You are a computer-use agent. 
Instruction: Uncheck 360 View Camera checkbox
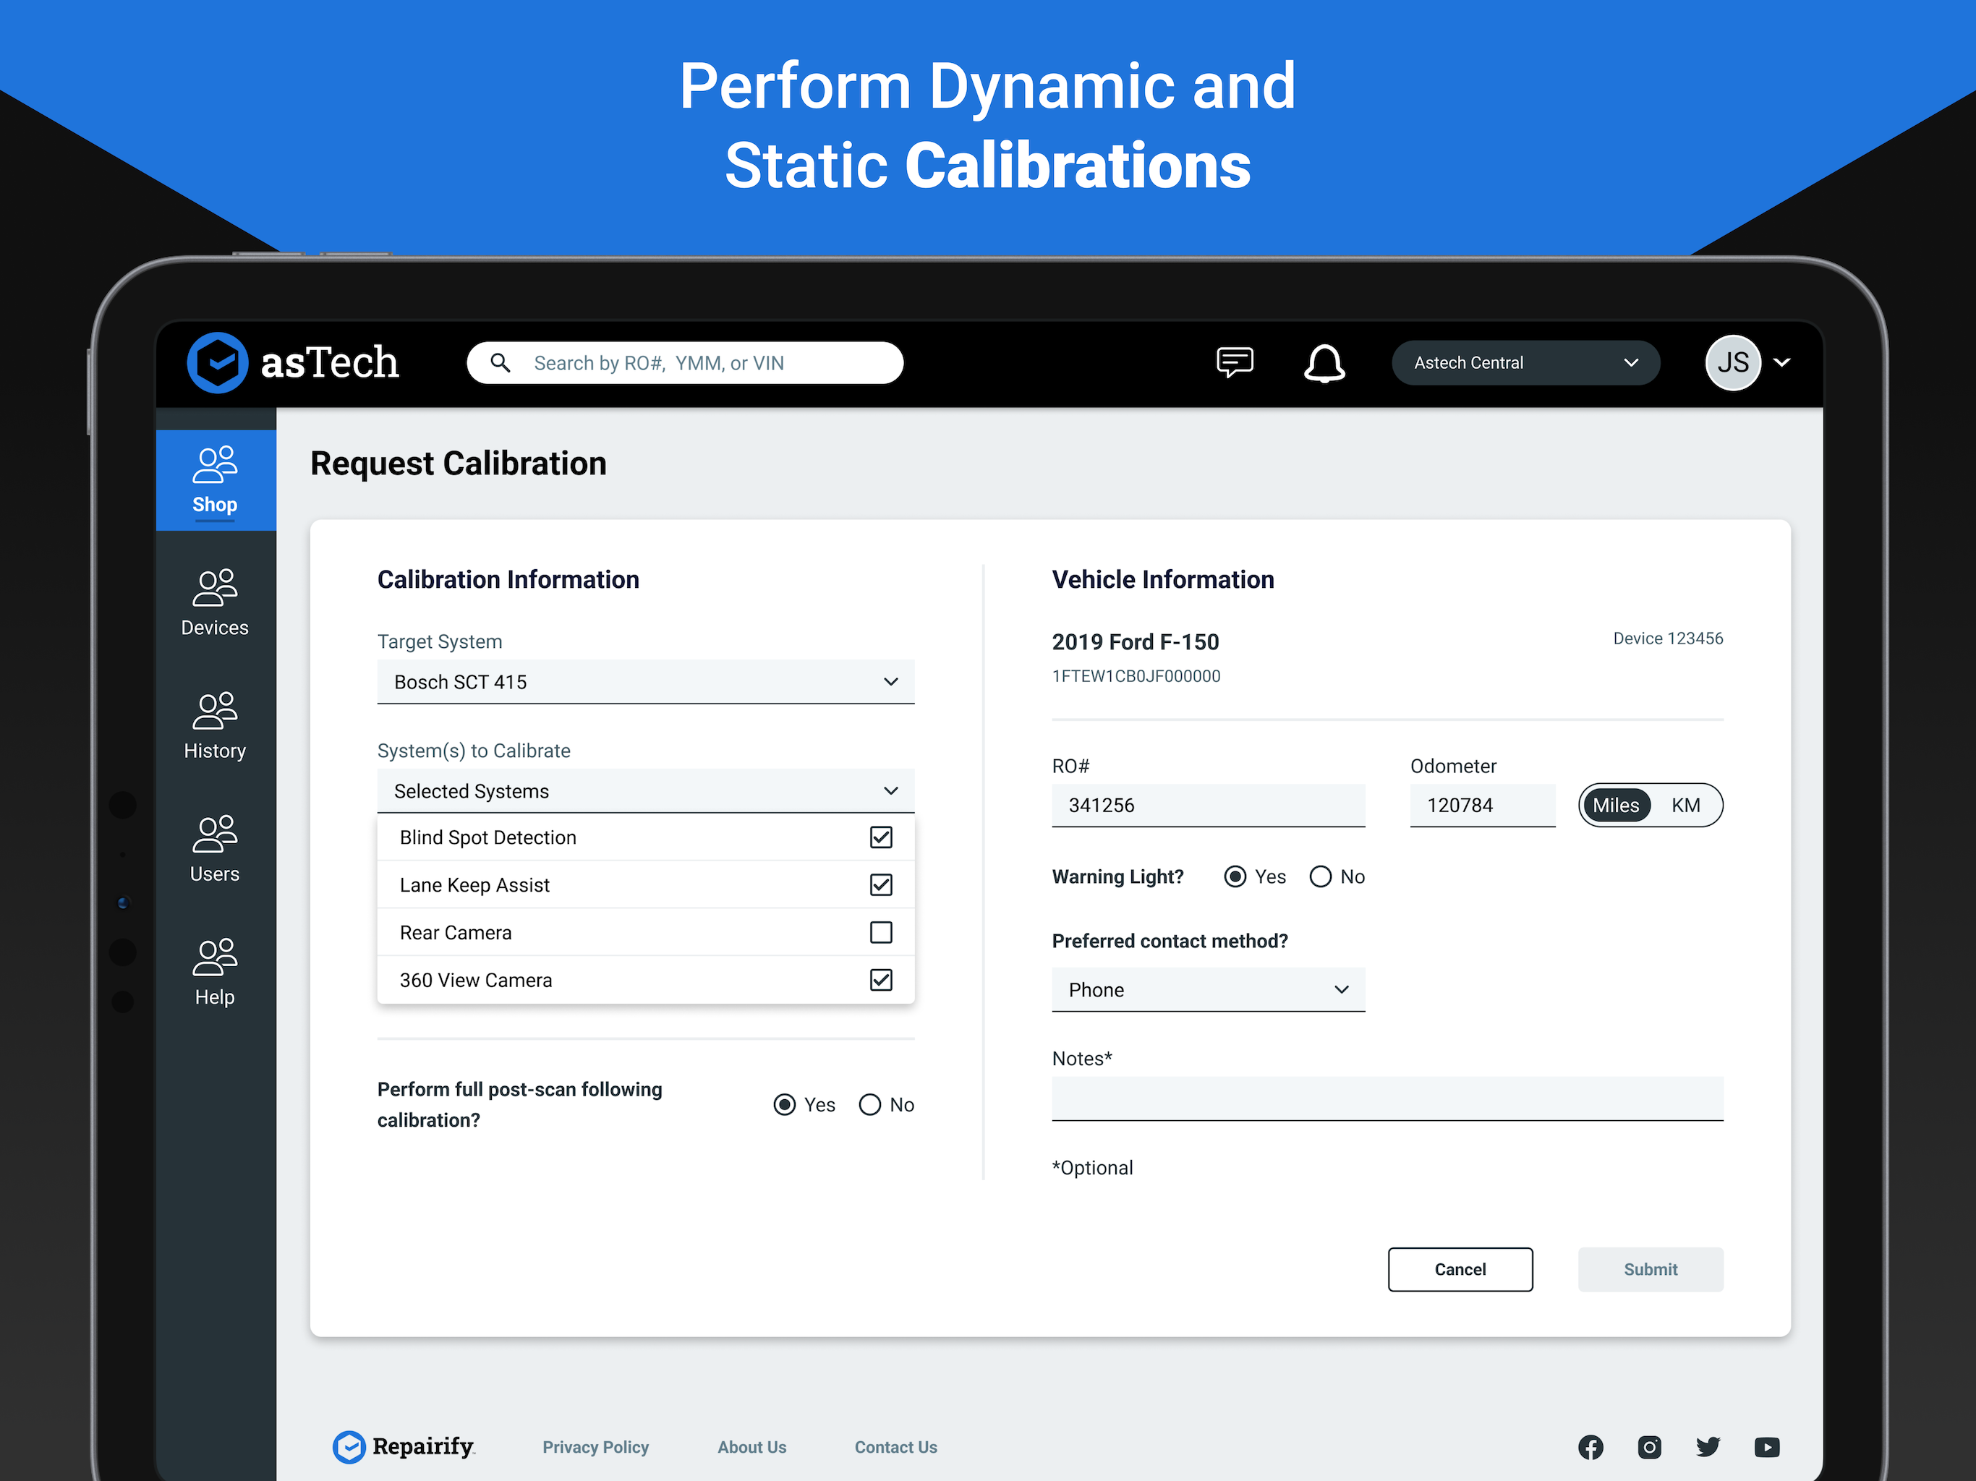point(881,980)
